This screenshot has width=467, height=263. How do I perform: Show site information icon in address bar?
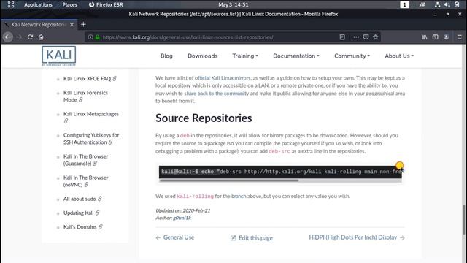(x=90, y=37)
